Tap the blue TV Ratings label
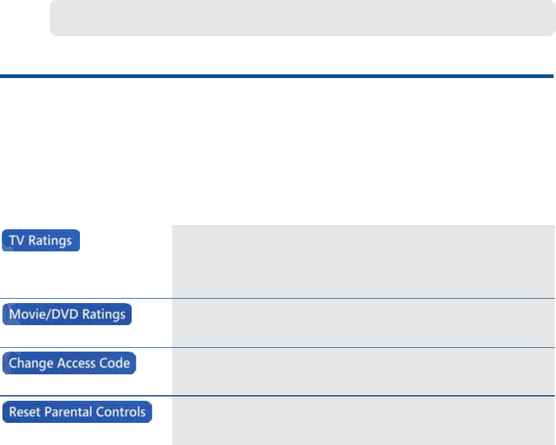556x445 pixels. point(41,240)
